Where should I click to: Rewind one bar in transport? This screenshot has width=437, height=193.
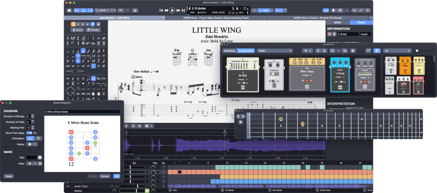[166, 10]
